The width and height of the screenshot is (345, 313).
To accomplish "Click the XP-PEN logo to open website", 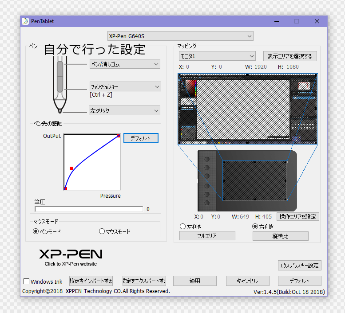I will click(71, 254).
